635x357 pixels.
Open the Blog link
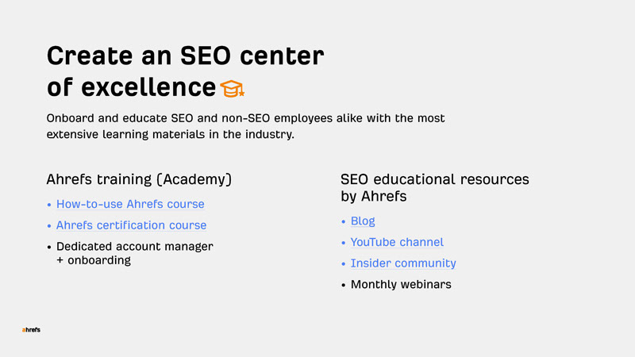click(x=363, y=221)
